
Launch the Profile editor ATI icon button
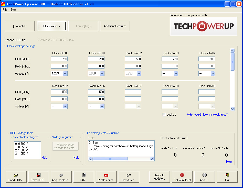[x=106, y=177]
